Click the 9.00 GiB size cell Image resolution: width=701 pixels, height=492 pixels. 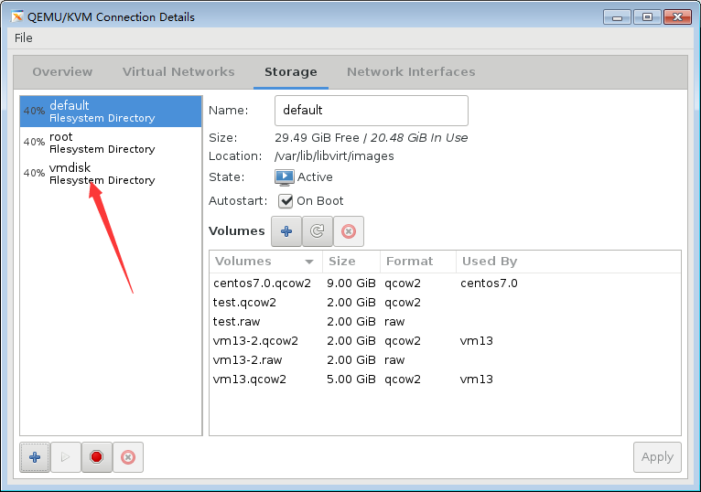pyautogui.click(x=350, y=283)
